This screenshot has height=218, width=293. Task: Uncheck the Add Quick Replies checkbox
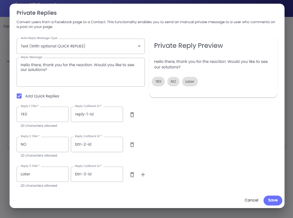[19, 96]
